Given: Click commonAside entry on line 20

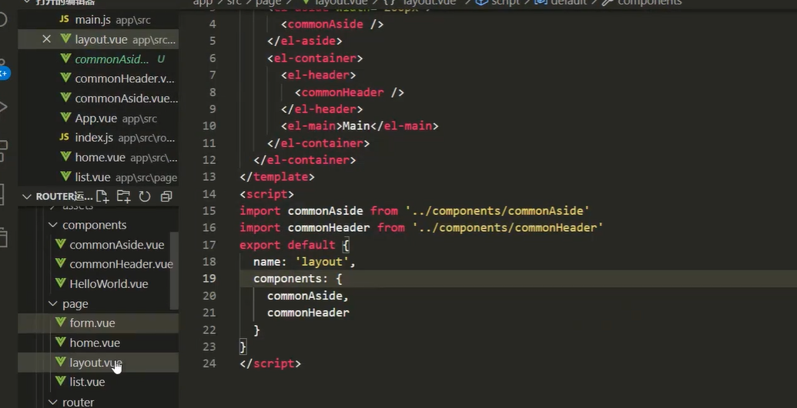Looking at the screenshot, I should pos(304,296).
